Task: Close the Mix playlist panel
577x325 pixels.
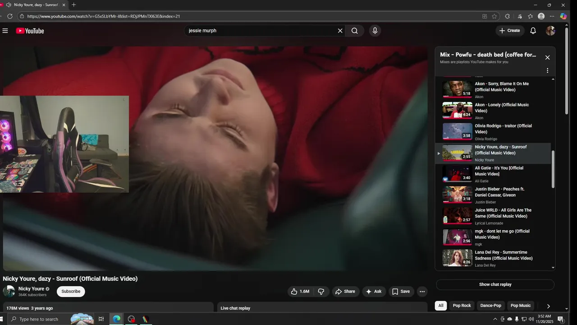Action: (x=547, y=57)
